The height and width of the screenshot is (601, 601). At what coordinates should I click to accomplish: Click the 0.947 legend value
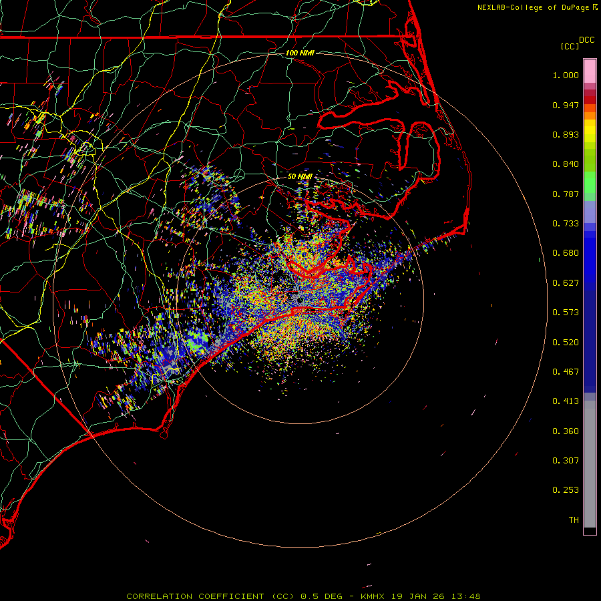(x=566, y=105)
